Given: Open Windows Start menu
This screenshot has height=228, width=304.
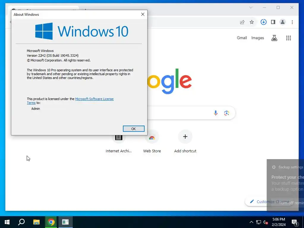Looking at the screenshot, I should pyautogui.click(x=7, y=222).
